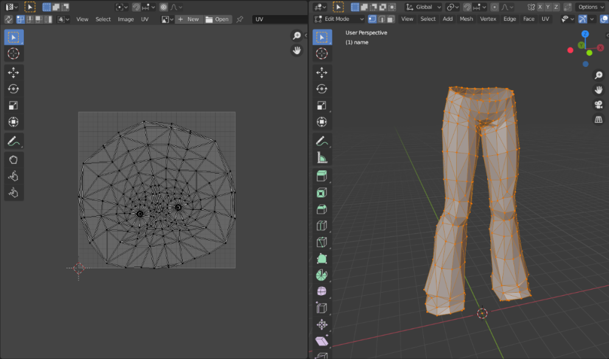
Task: Toggle UV sync selection
Action: (x=9, y=19)
